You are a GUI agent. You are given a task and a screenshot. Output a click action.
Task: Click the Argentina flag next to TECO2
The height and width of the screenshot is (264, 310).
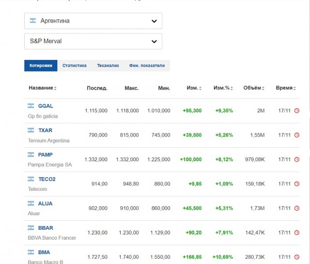(x=31, y=179)
